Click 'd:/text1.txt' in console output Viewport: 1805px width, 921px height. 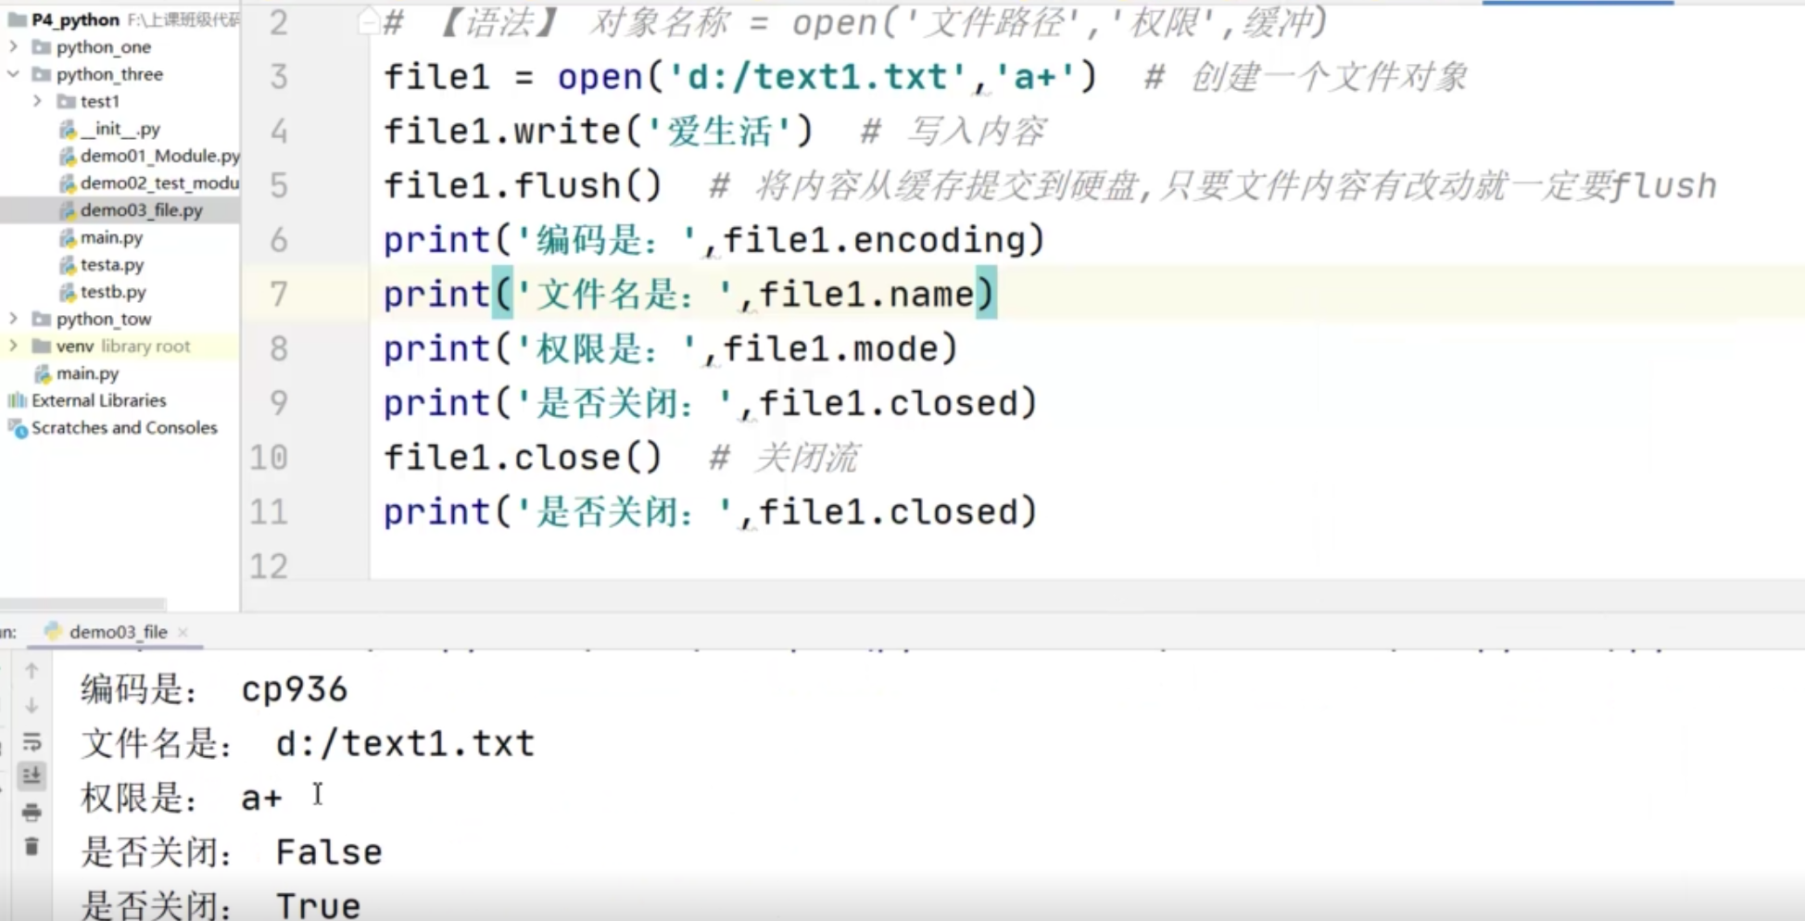[406, 744]
